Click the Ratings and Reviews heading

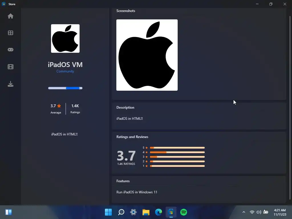(x=132, y=137)
